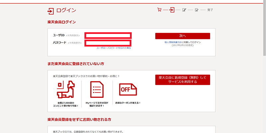Focus the ユーザID input field
The height and width of the screenshot is (133, 266).
(108, 35)
